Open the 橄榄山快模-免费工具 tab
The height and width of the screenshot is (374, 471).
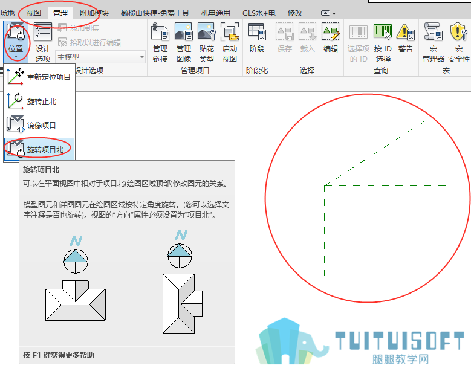(155, 13)
